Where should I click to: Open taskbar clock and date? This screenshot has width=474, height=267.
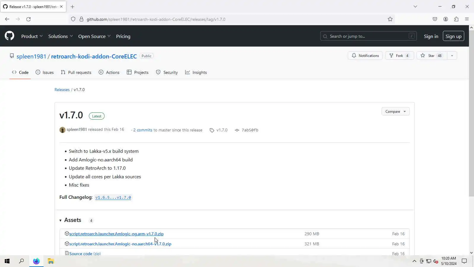449,261
